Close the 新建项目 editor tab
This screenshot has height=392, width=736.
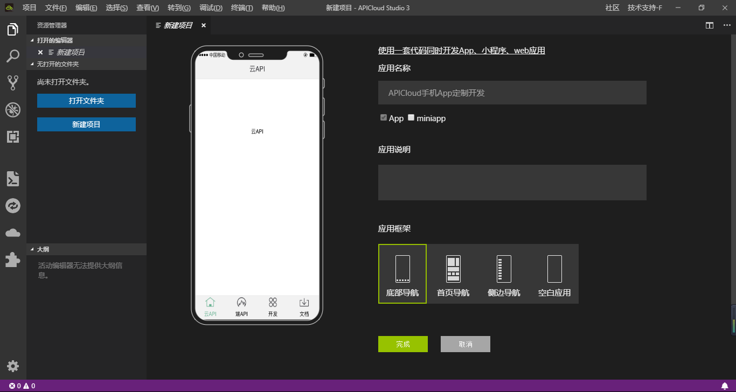coord(204,25)
